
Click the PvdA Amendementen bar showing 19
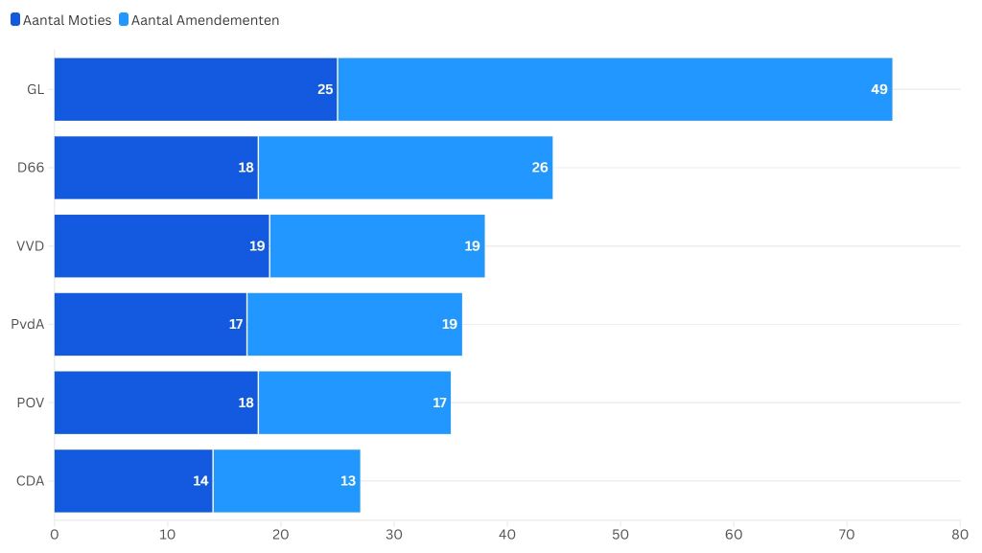click(x=354, y=324)
